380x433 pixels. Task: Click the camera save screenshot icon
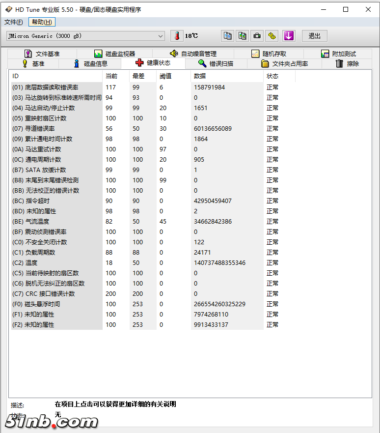257,36
